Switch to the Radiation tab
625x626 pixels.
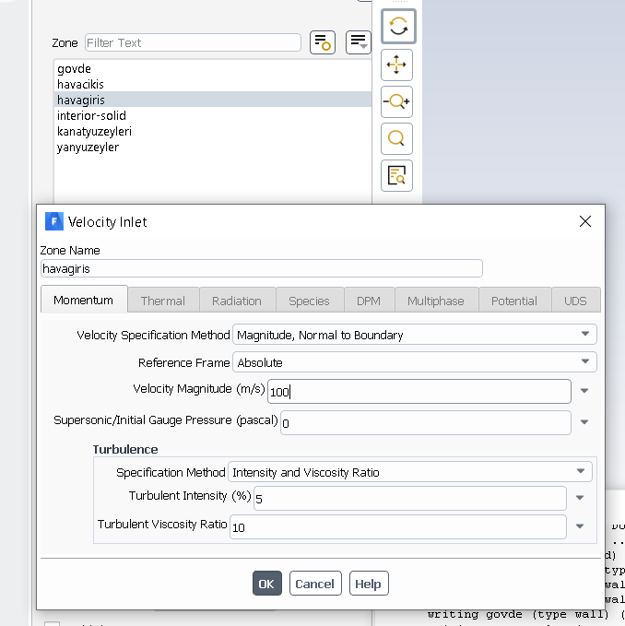[237, 301]
